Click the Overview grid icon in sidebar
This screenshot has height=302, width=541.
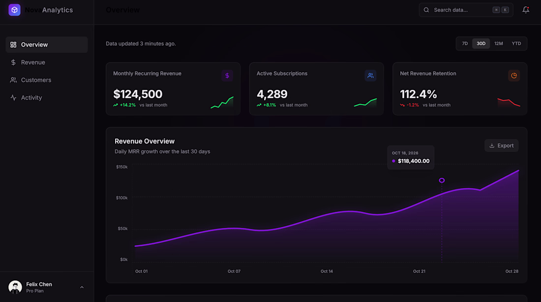[13, 45]
